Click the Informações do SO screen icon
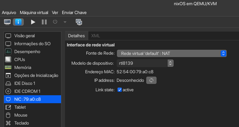The width and height of the screenshot is (239, 127). (x=8, y=44)
